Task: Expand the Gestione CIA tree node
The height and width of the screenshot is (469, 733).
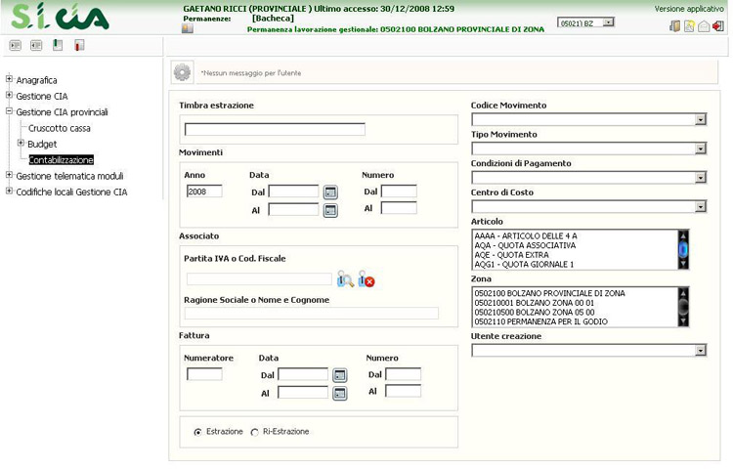Action: (9, 95)
